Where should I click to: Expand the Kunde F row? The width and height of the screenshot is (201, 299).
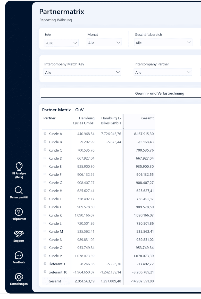45,174
